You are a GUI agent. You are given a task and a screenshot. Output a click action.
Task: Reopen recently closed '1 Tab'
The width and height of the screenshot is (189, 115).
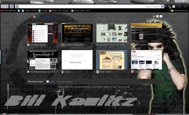pos(52,82)
